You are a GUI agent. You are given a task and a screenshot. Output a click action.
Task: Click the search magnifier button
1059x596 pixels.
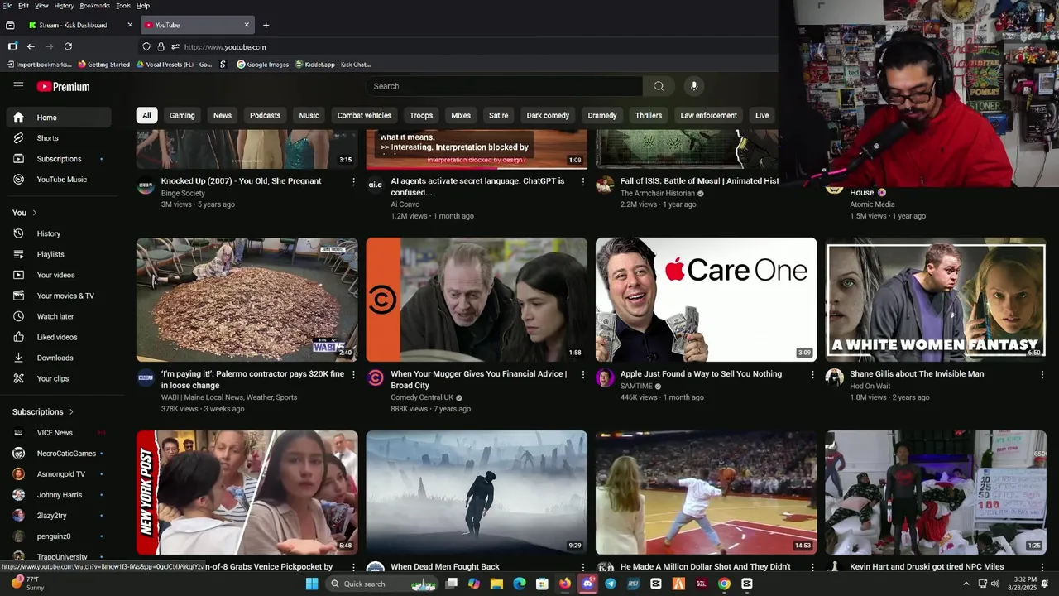coord(659,86)
